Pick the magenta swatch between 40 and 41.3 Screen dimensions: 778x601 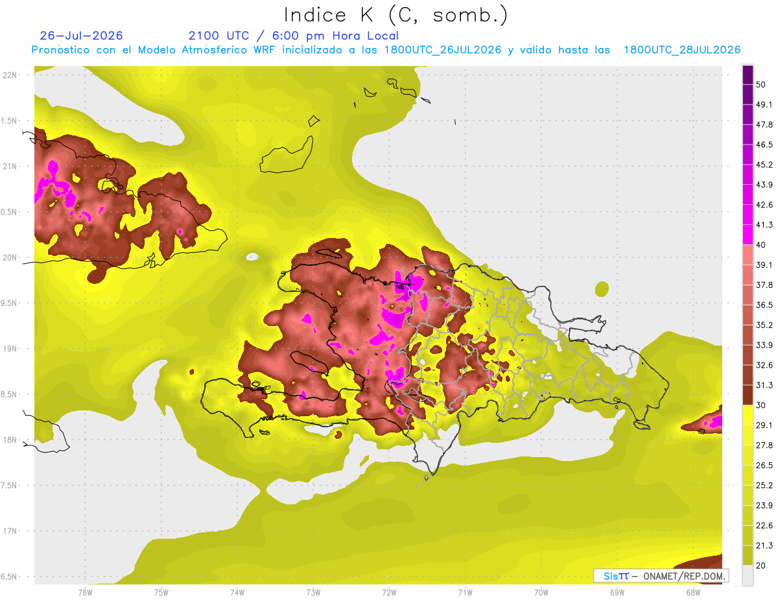pos(748,235)
